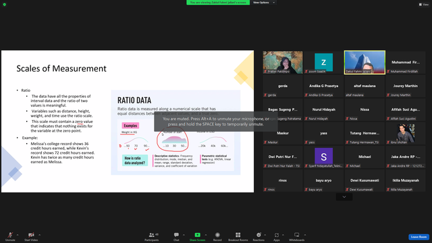
Task: Expand chat options arrow beside Chat
Action: click(184, 235)
